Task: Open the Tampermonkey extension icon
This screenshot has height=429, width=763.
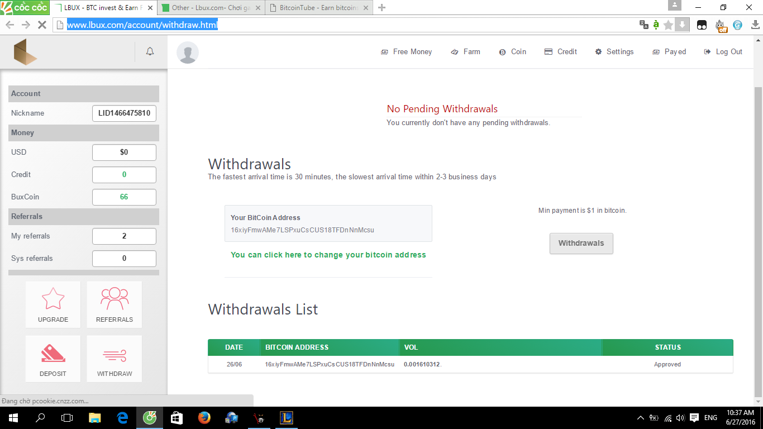Action: coord(702,25)
